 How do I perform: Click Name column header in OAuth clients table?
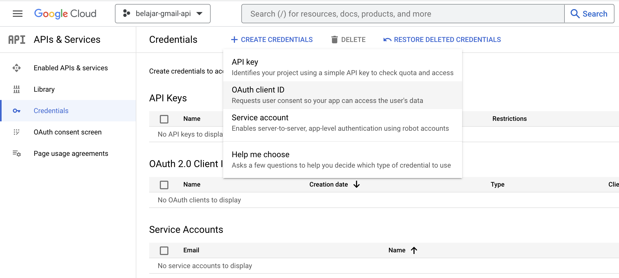(x=192, y=184)
